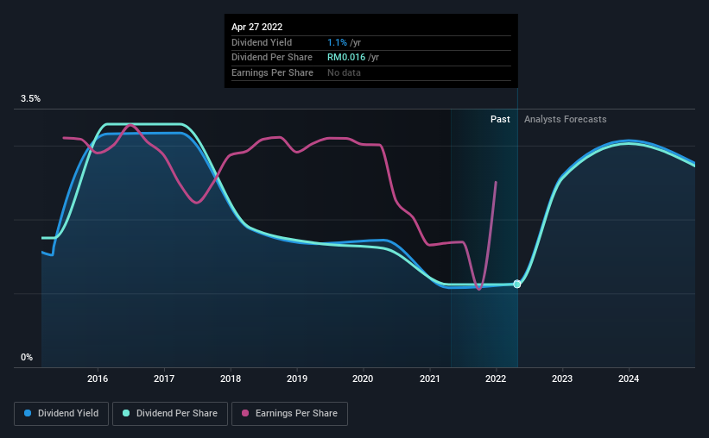Image resolution: width=709 pixels, height=438 pixels.
Task: Click the 0% y-axis label
Action: [x=27, y=357]
